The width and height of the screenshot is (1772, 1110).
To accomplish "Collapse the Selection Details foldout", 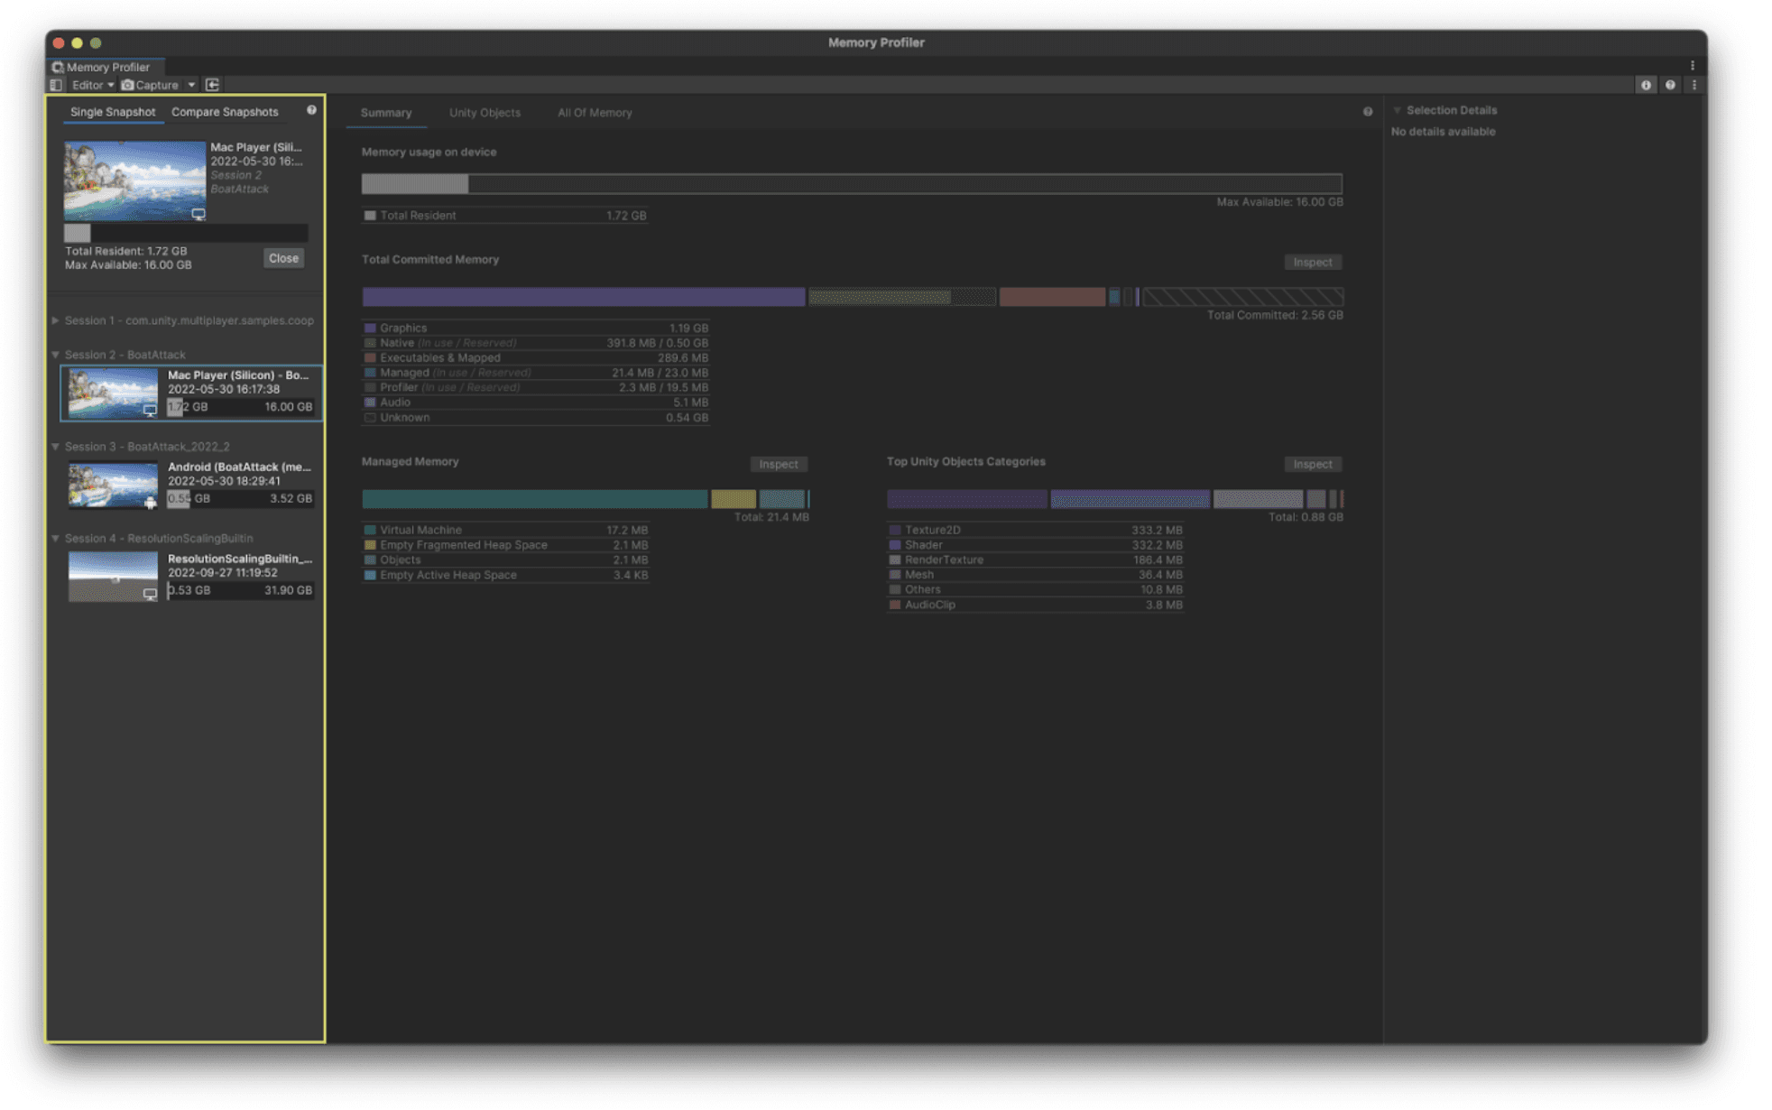I will click(1397, 110).
